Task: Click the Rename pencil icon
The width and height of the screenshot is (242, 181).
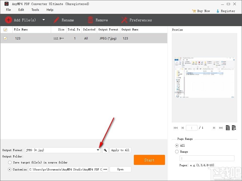Action: coord(56,20)
